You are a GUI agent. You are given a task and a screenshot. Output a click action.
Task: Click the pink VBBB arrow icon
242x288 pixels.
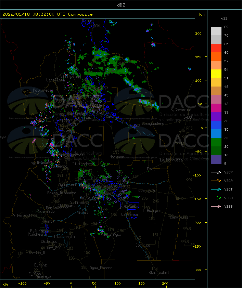216,206
